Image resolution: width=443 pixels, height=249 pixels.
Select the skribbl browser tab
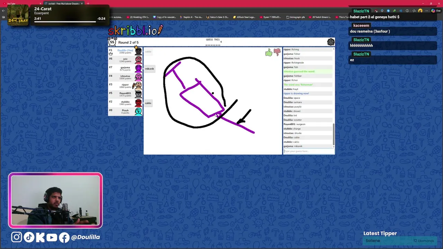[63, 3]
